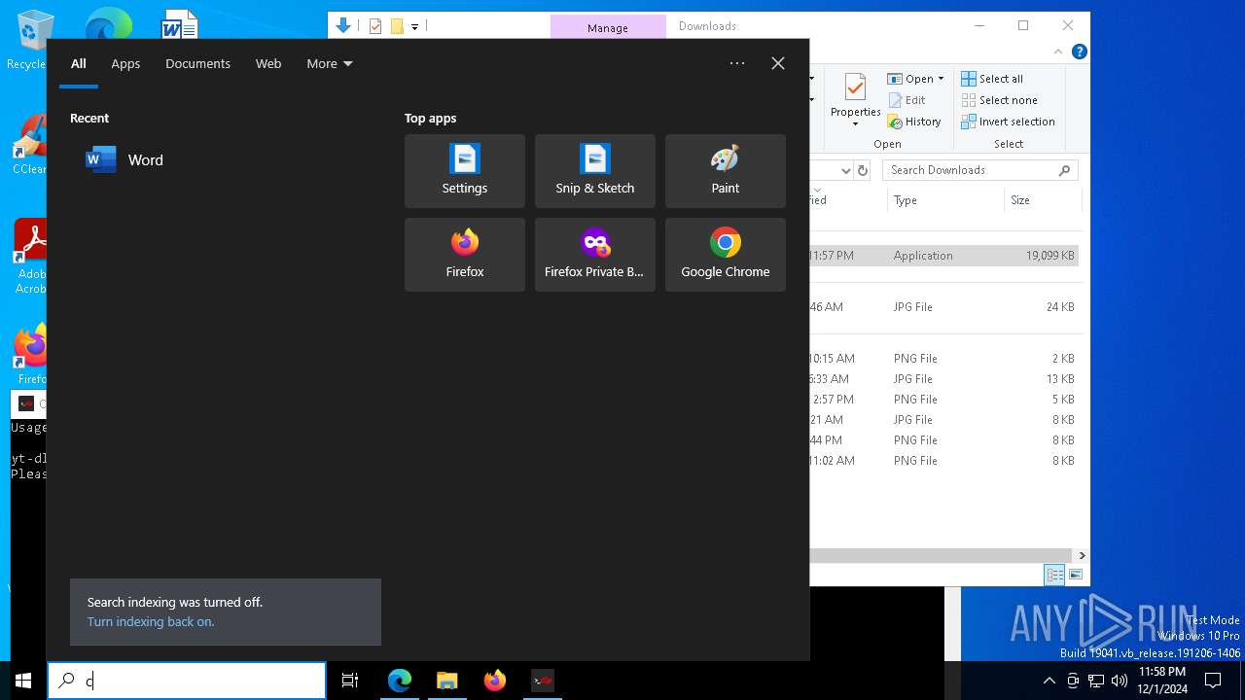The height and width of the screenshot is (700, 1245).
Task: Click the Search Downloads box
Action: coord(981,170)
